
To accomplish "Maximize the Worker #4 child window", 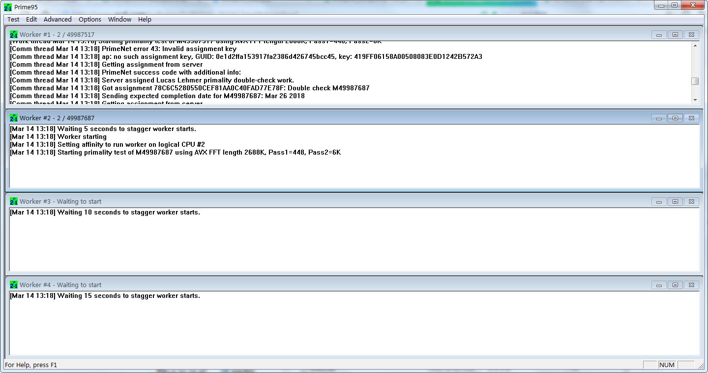I will click(x=675, y=285).
